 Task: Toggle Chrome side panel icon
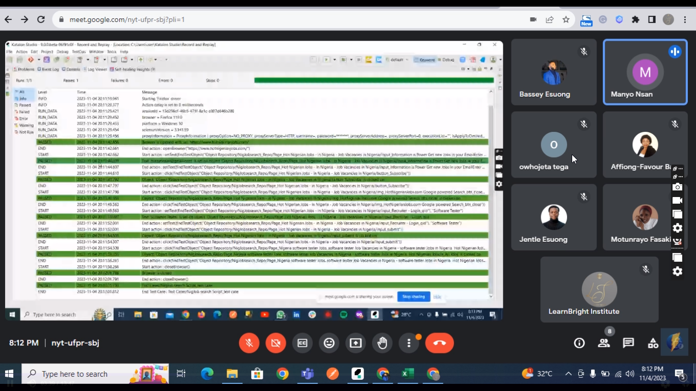pos(652,19)
